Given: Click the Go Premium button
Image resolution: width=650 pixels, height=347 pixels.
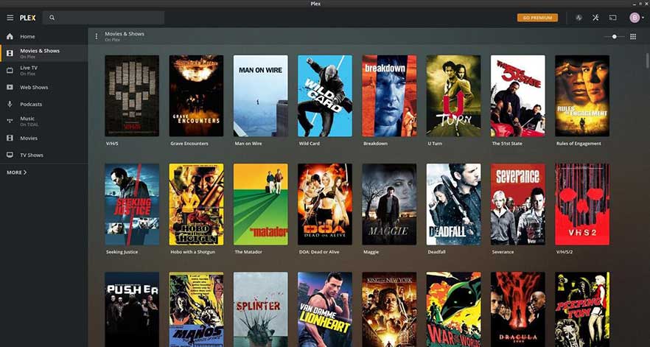Looking at the screenshot, I should pyautogui.click(x=537, y=18).
